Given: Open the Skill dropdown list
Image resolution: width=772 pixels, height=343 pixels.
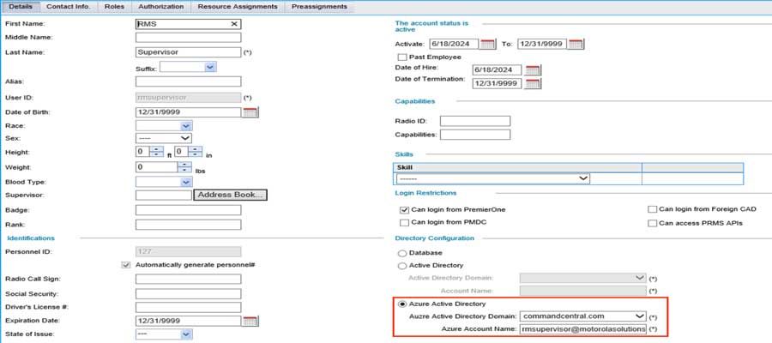Looking at the screenshot, I should 583,178.
